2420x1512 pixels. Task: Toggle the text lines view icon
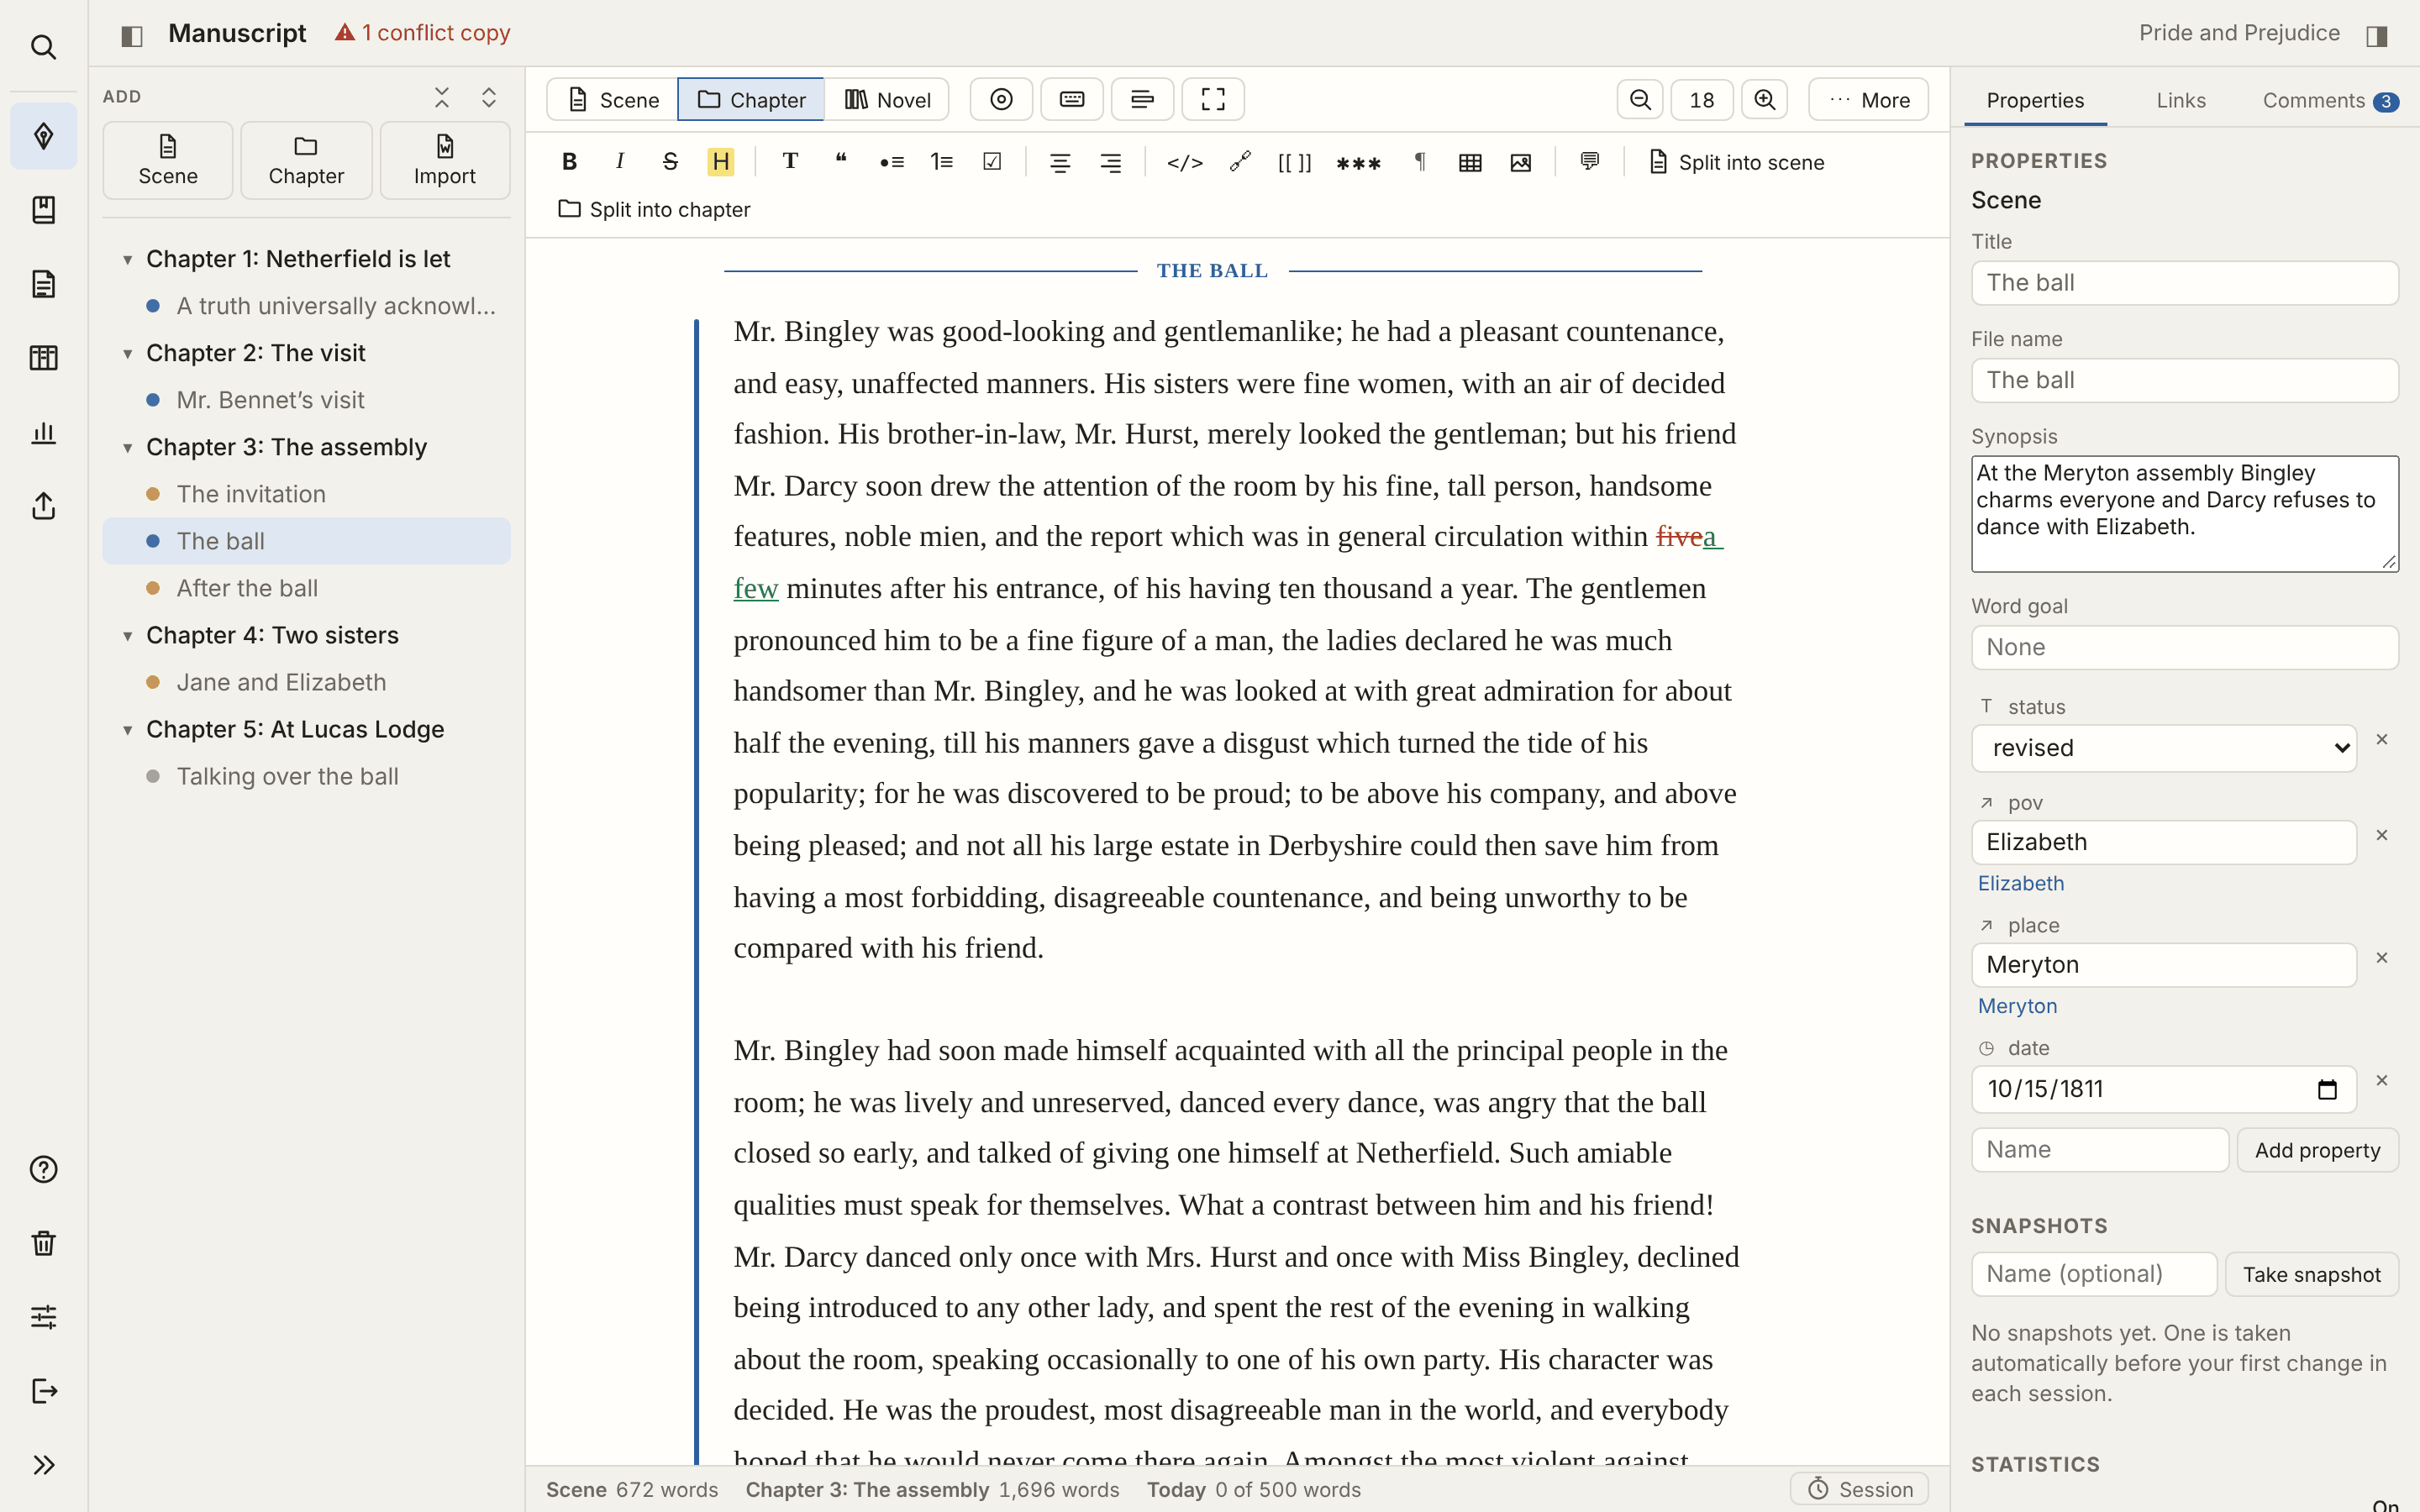pos(1142,100)
